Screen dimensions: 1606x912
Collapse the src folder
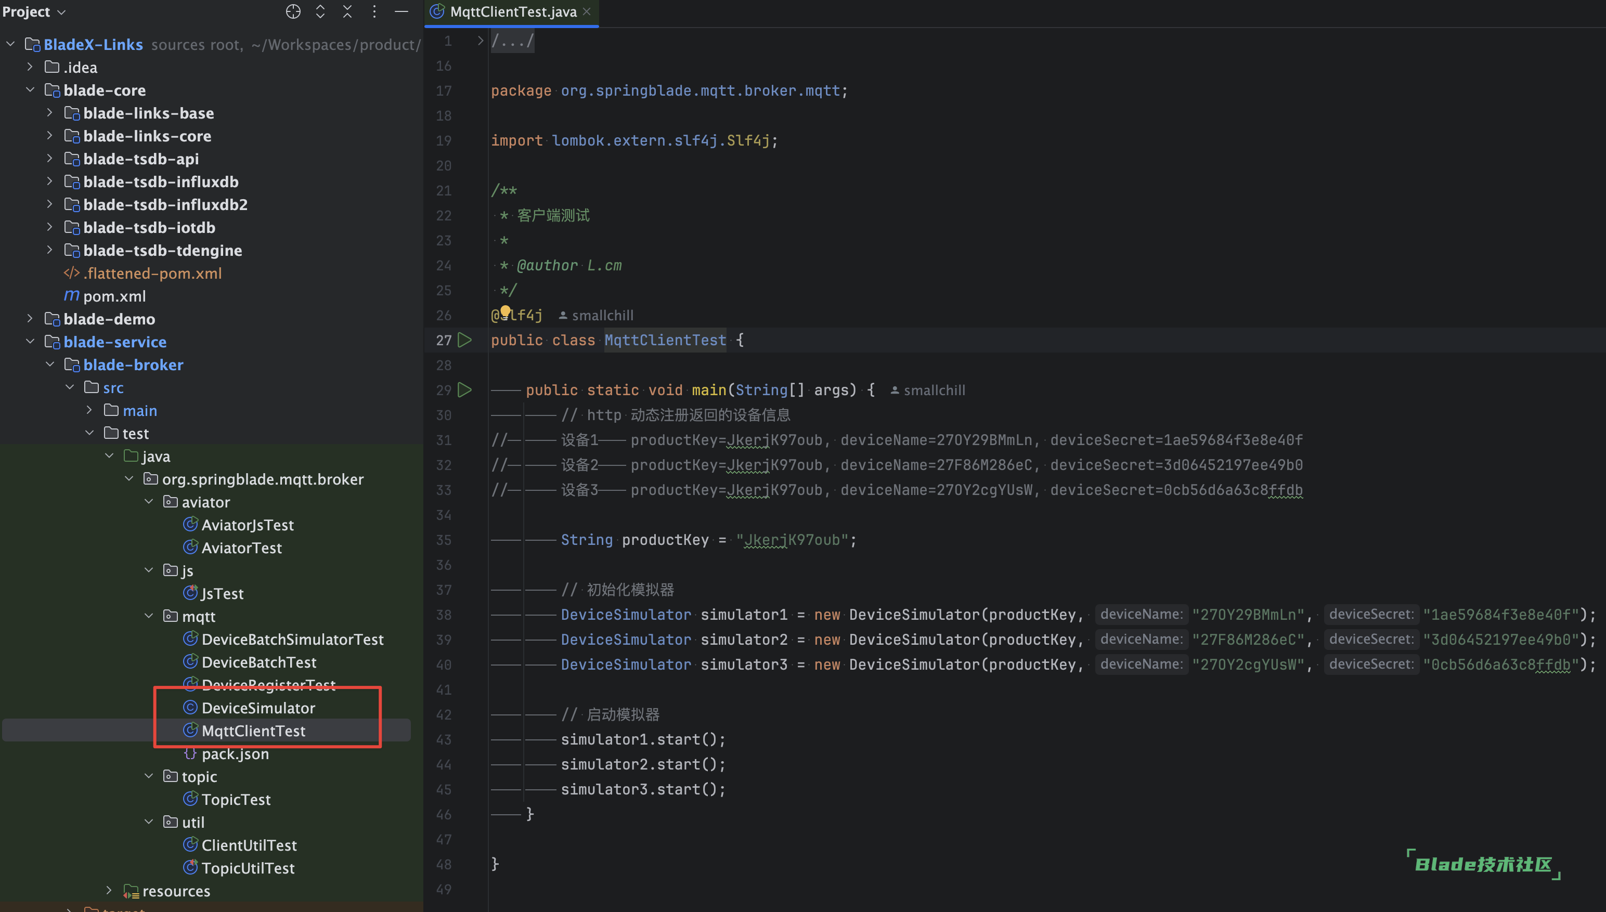pyautogui.click(x=70, y=387)
